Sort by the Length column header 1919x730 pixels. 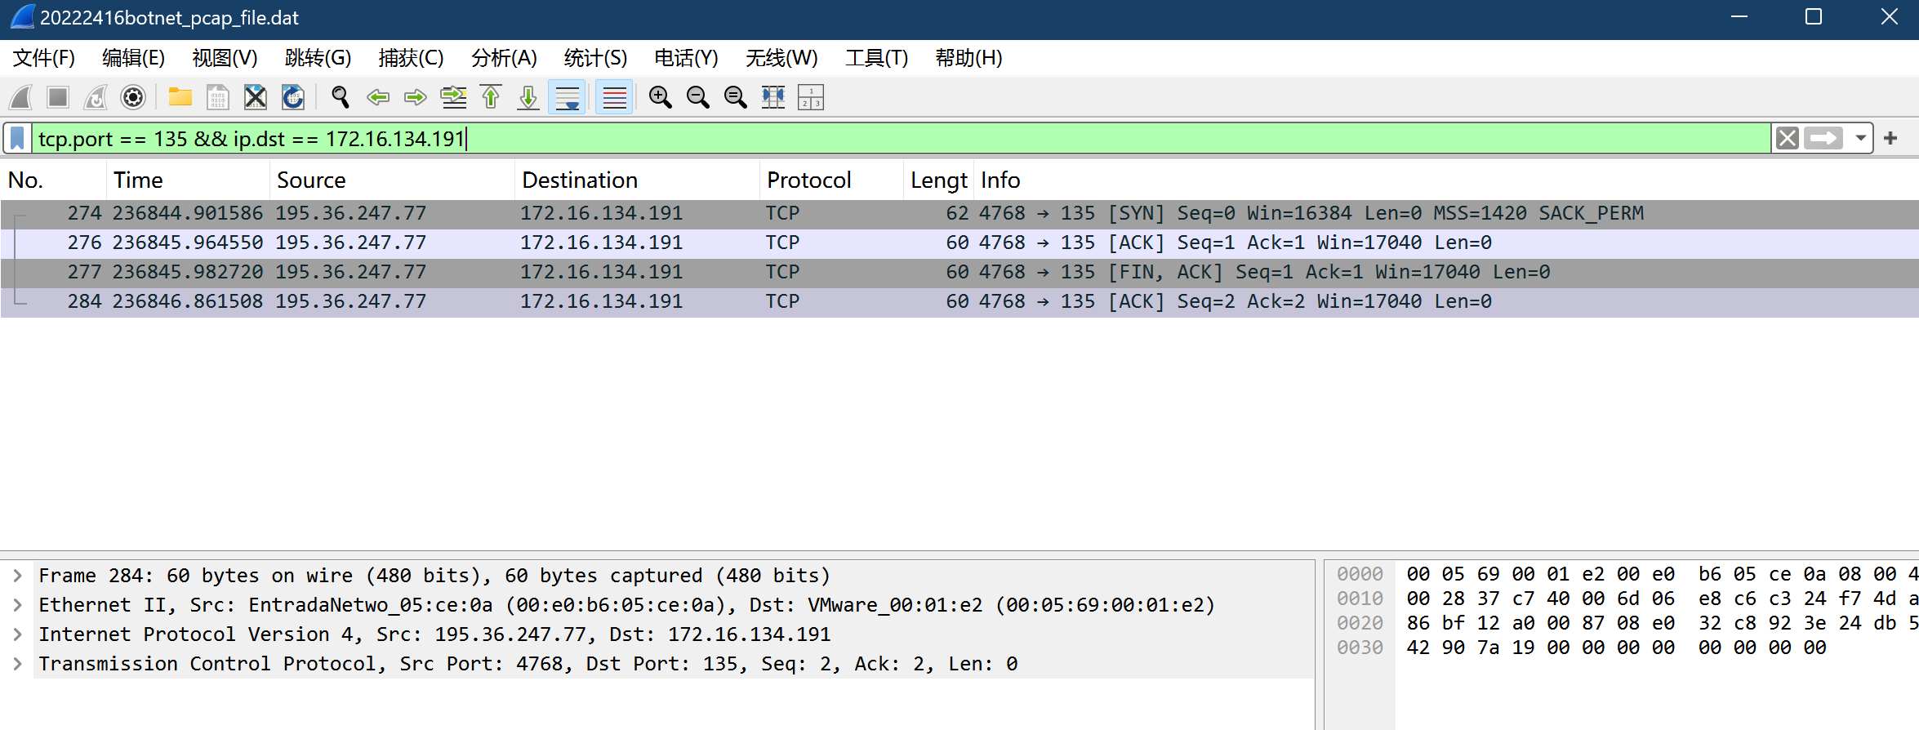[x=939, y=180]
